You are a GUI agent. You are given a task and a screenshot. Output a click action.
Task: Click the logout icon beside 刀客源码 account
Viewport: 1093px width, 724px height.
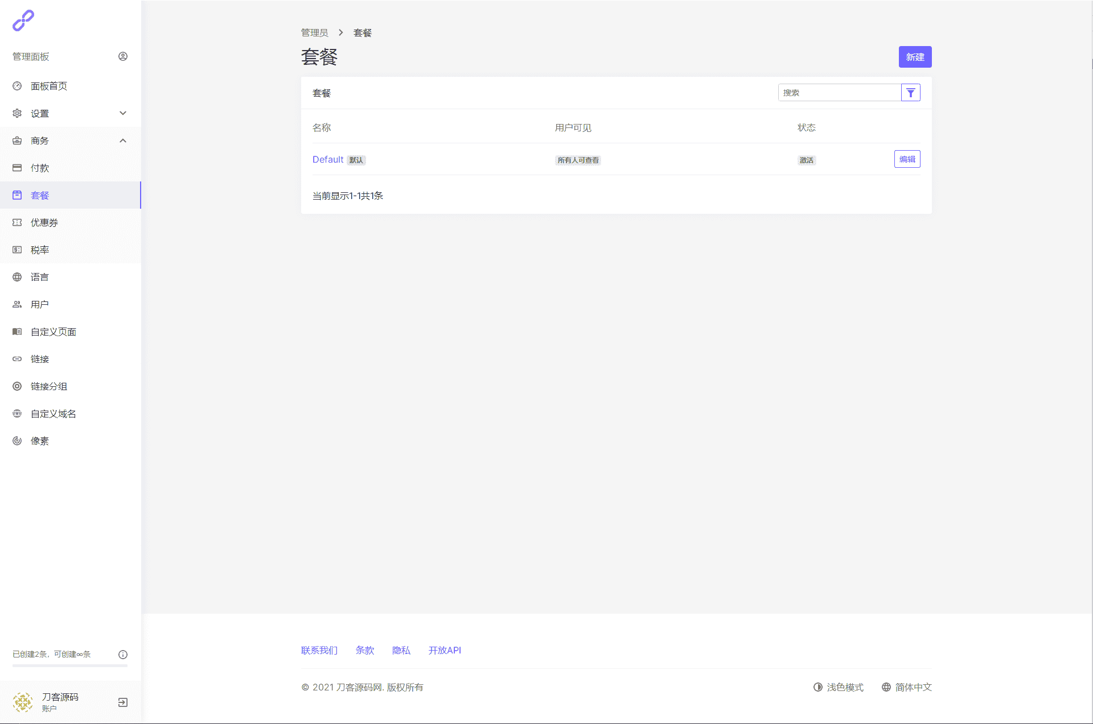(x=123, y=702)
